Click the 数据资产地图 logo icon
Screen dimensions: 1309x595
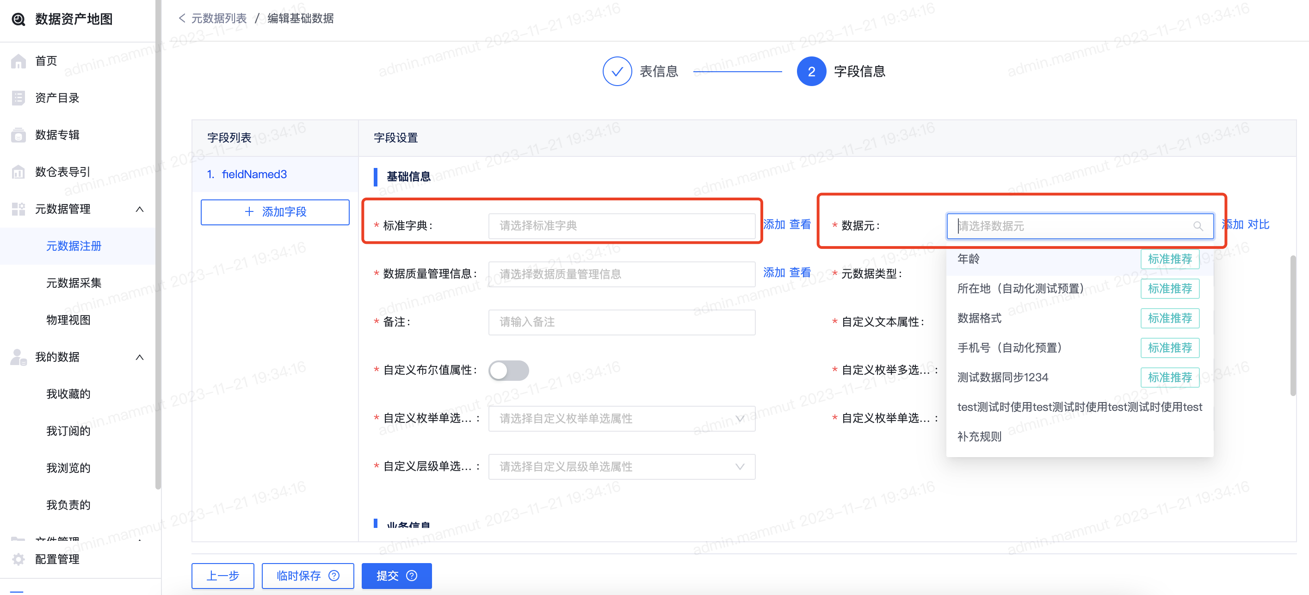coord(19,19)
